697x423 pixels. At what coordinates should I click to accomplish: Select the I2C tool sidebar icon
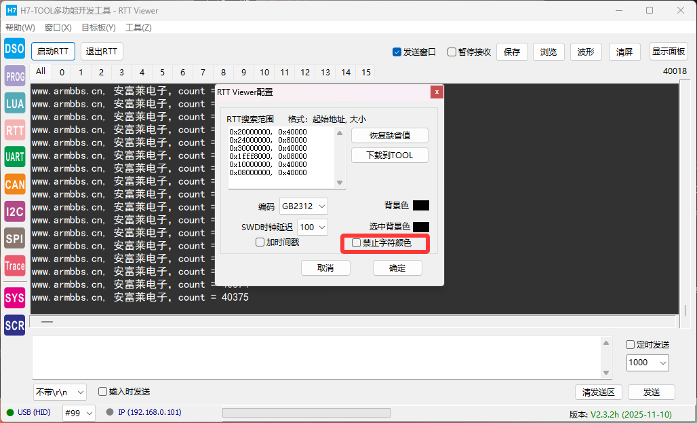click(14, 211)
